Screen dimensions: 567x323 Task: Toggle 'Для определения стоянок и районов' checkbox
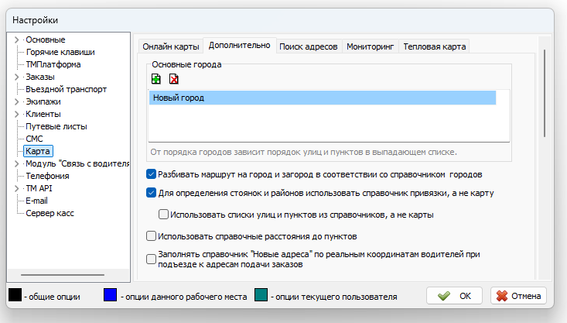[151, 193]
